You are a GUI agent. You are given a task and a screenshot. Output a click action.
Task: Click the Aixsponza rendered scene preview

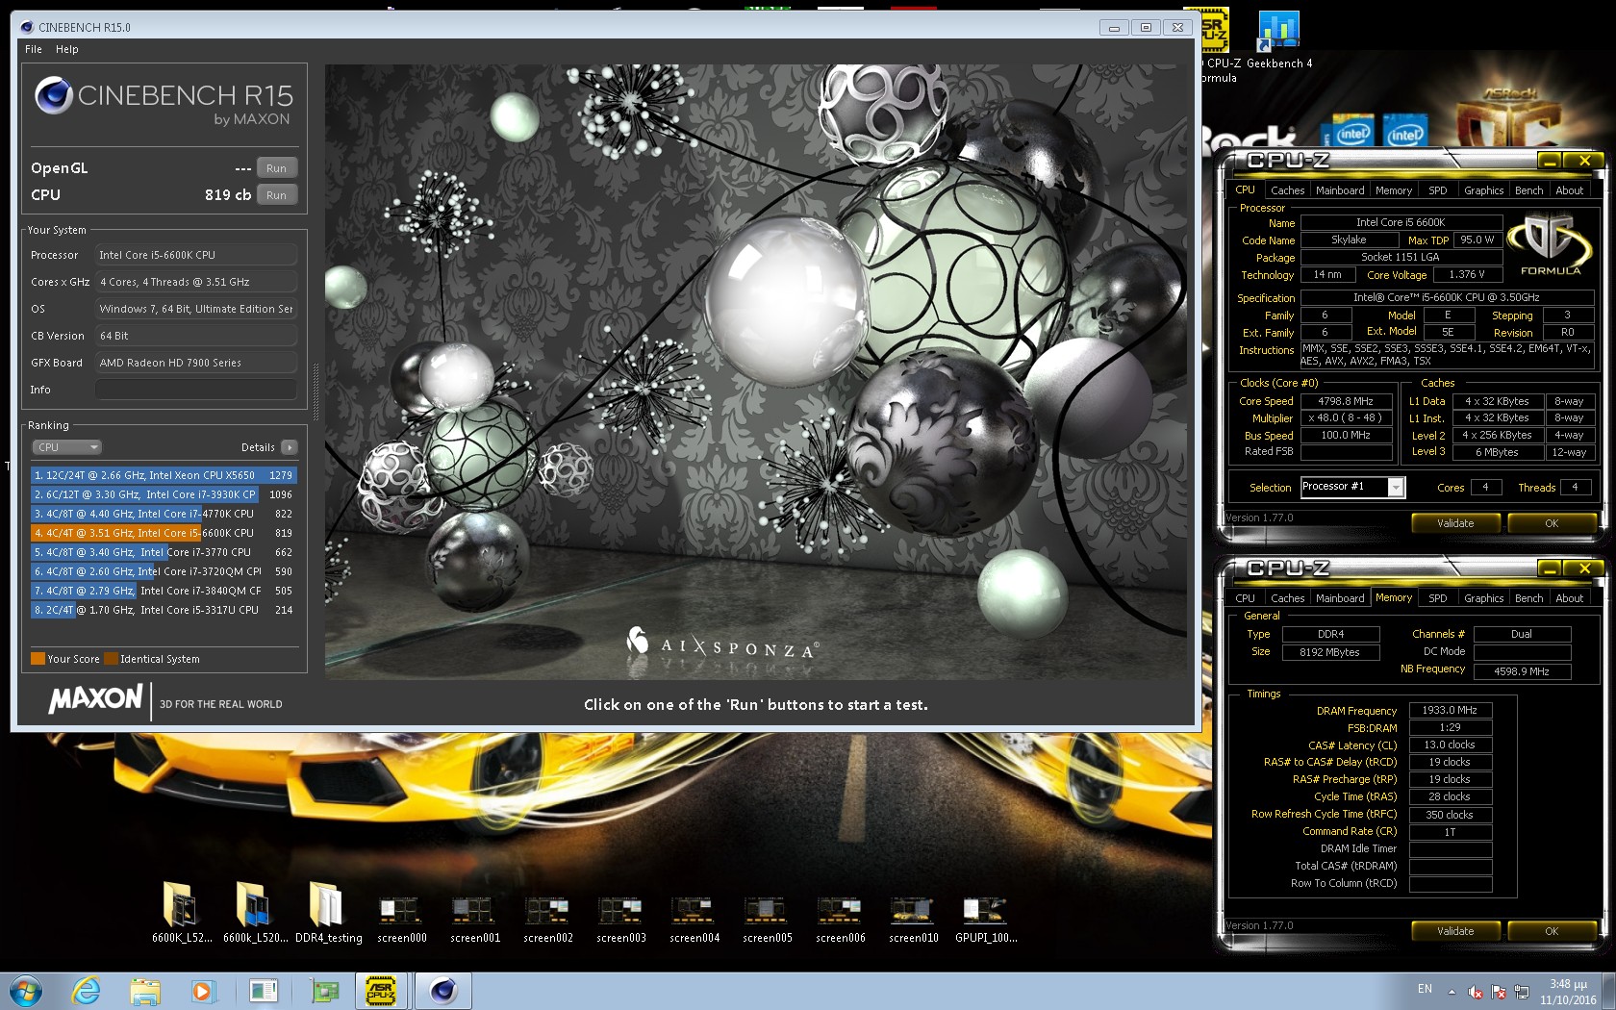click(756, 372)
